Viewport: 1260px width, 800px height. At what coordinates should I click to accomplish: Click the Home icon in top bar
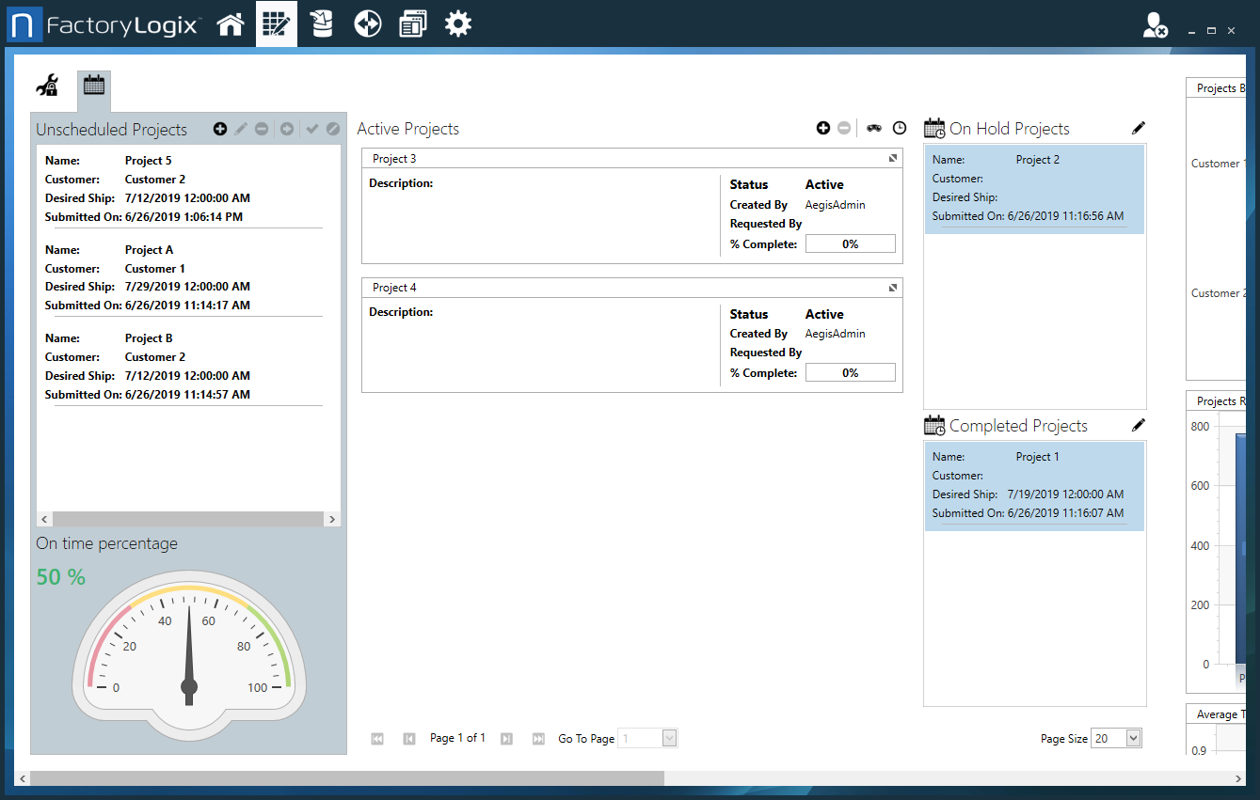click(x=231, y=24)
